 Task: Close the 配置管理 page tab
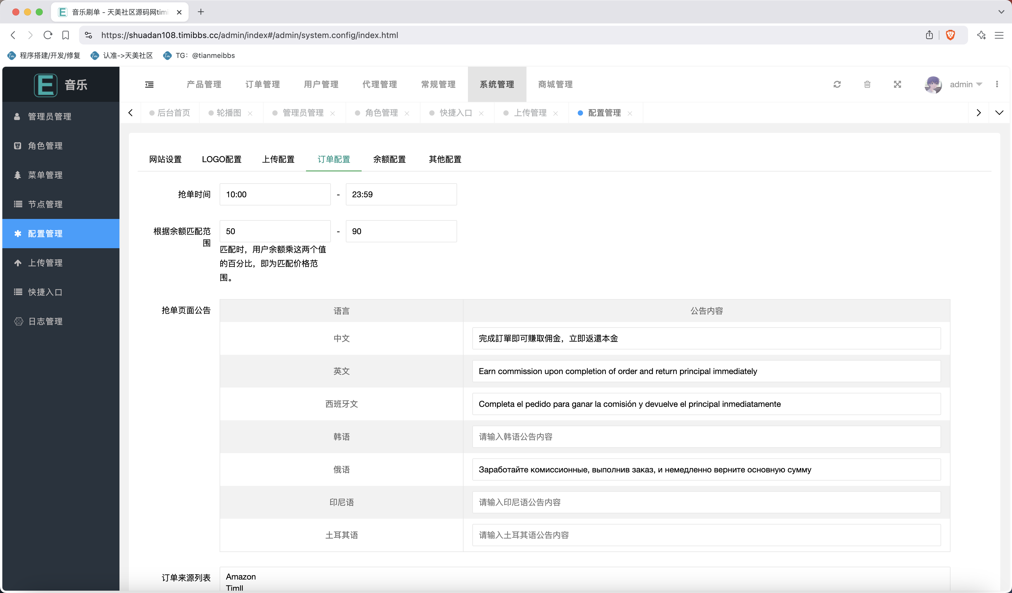coord(630,113)
